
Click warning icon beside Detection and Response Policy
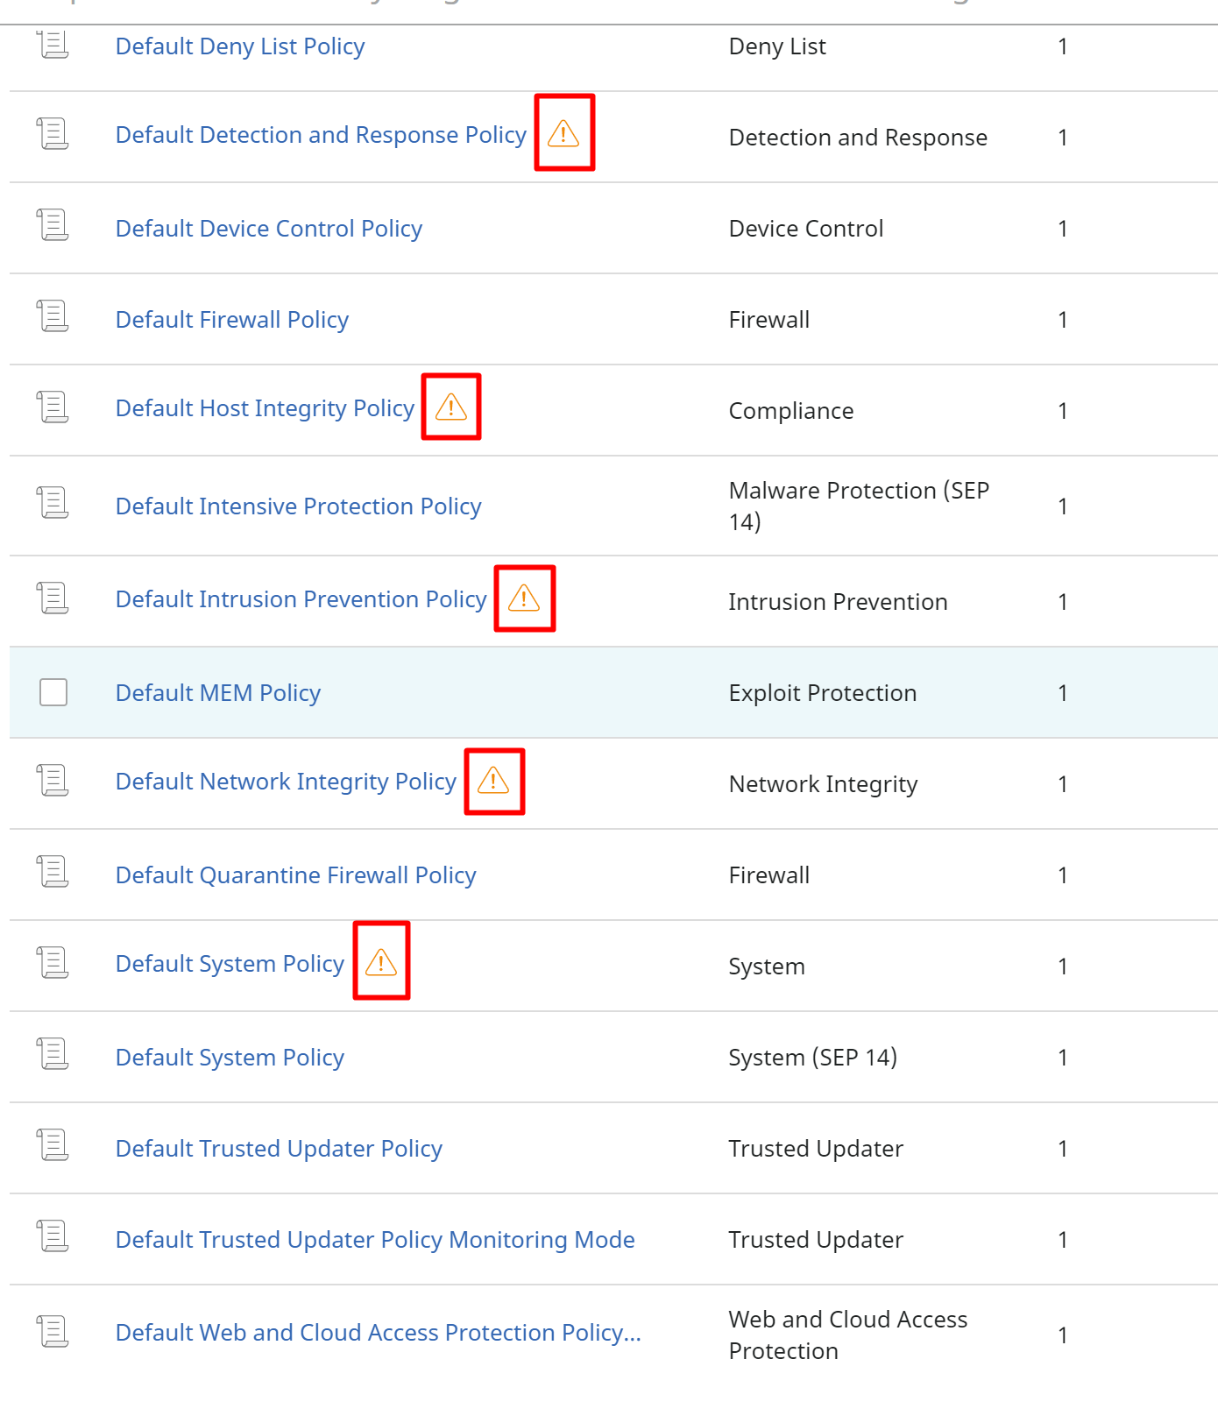[x=563, y=134]
